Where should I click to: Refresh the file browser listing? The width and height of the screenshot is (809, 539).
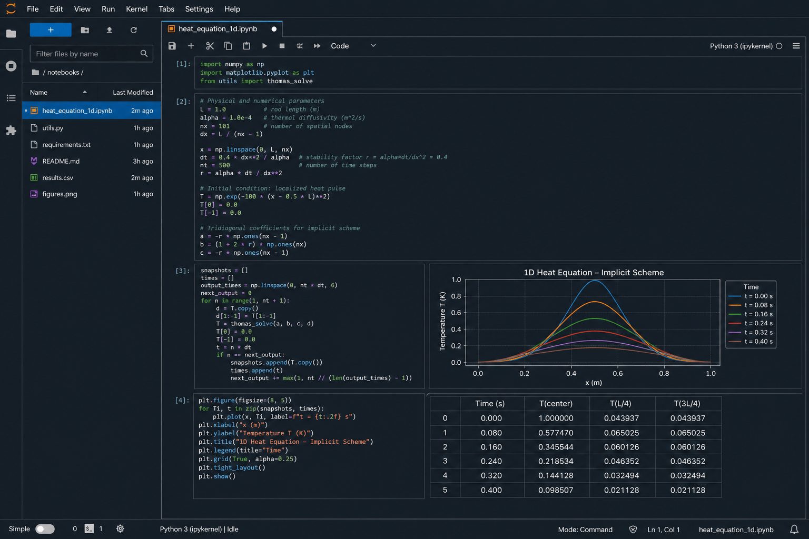(134, 30)
